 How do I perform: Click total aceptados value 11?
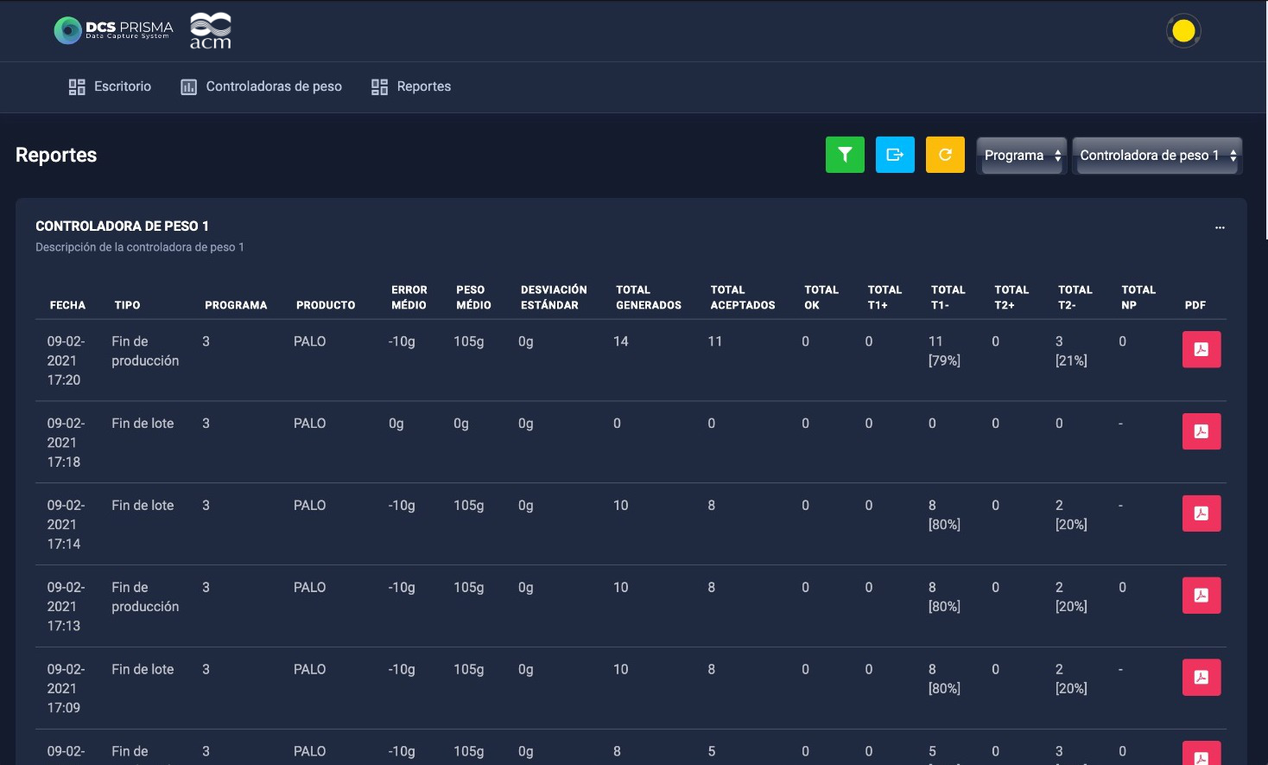(715, 341)
